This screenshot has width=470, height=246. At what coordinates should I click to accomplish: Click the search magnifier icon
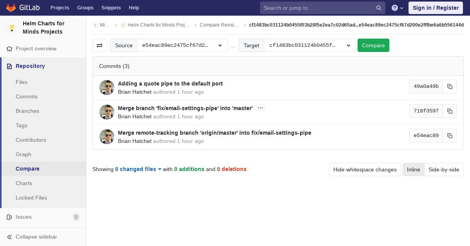pos(379,8)
